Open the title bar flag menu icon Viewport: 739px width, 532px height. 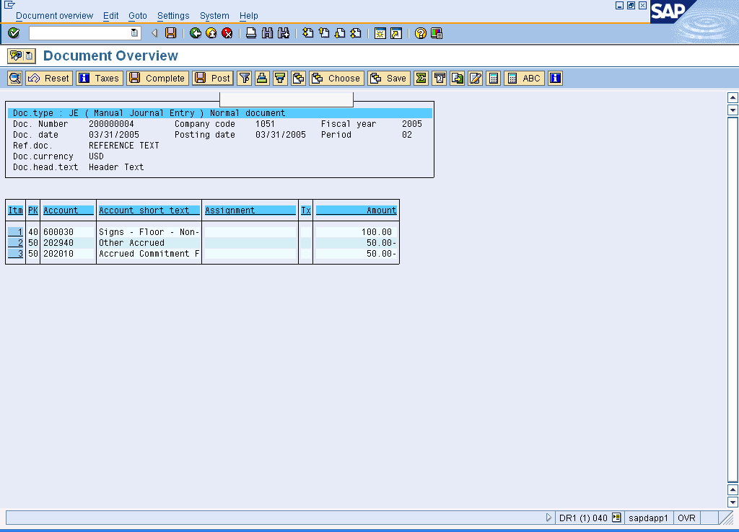coord(16,56)
